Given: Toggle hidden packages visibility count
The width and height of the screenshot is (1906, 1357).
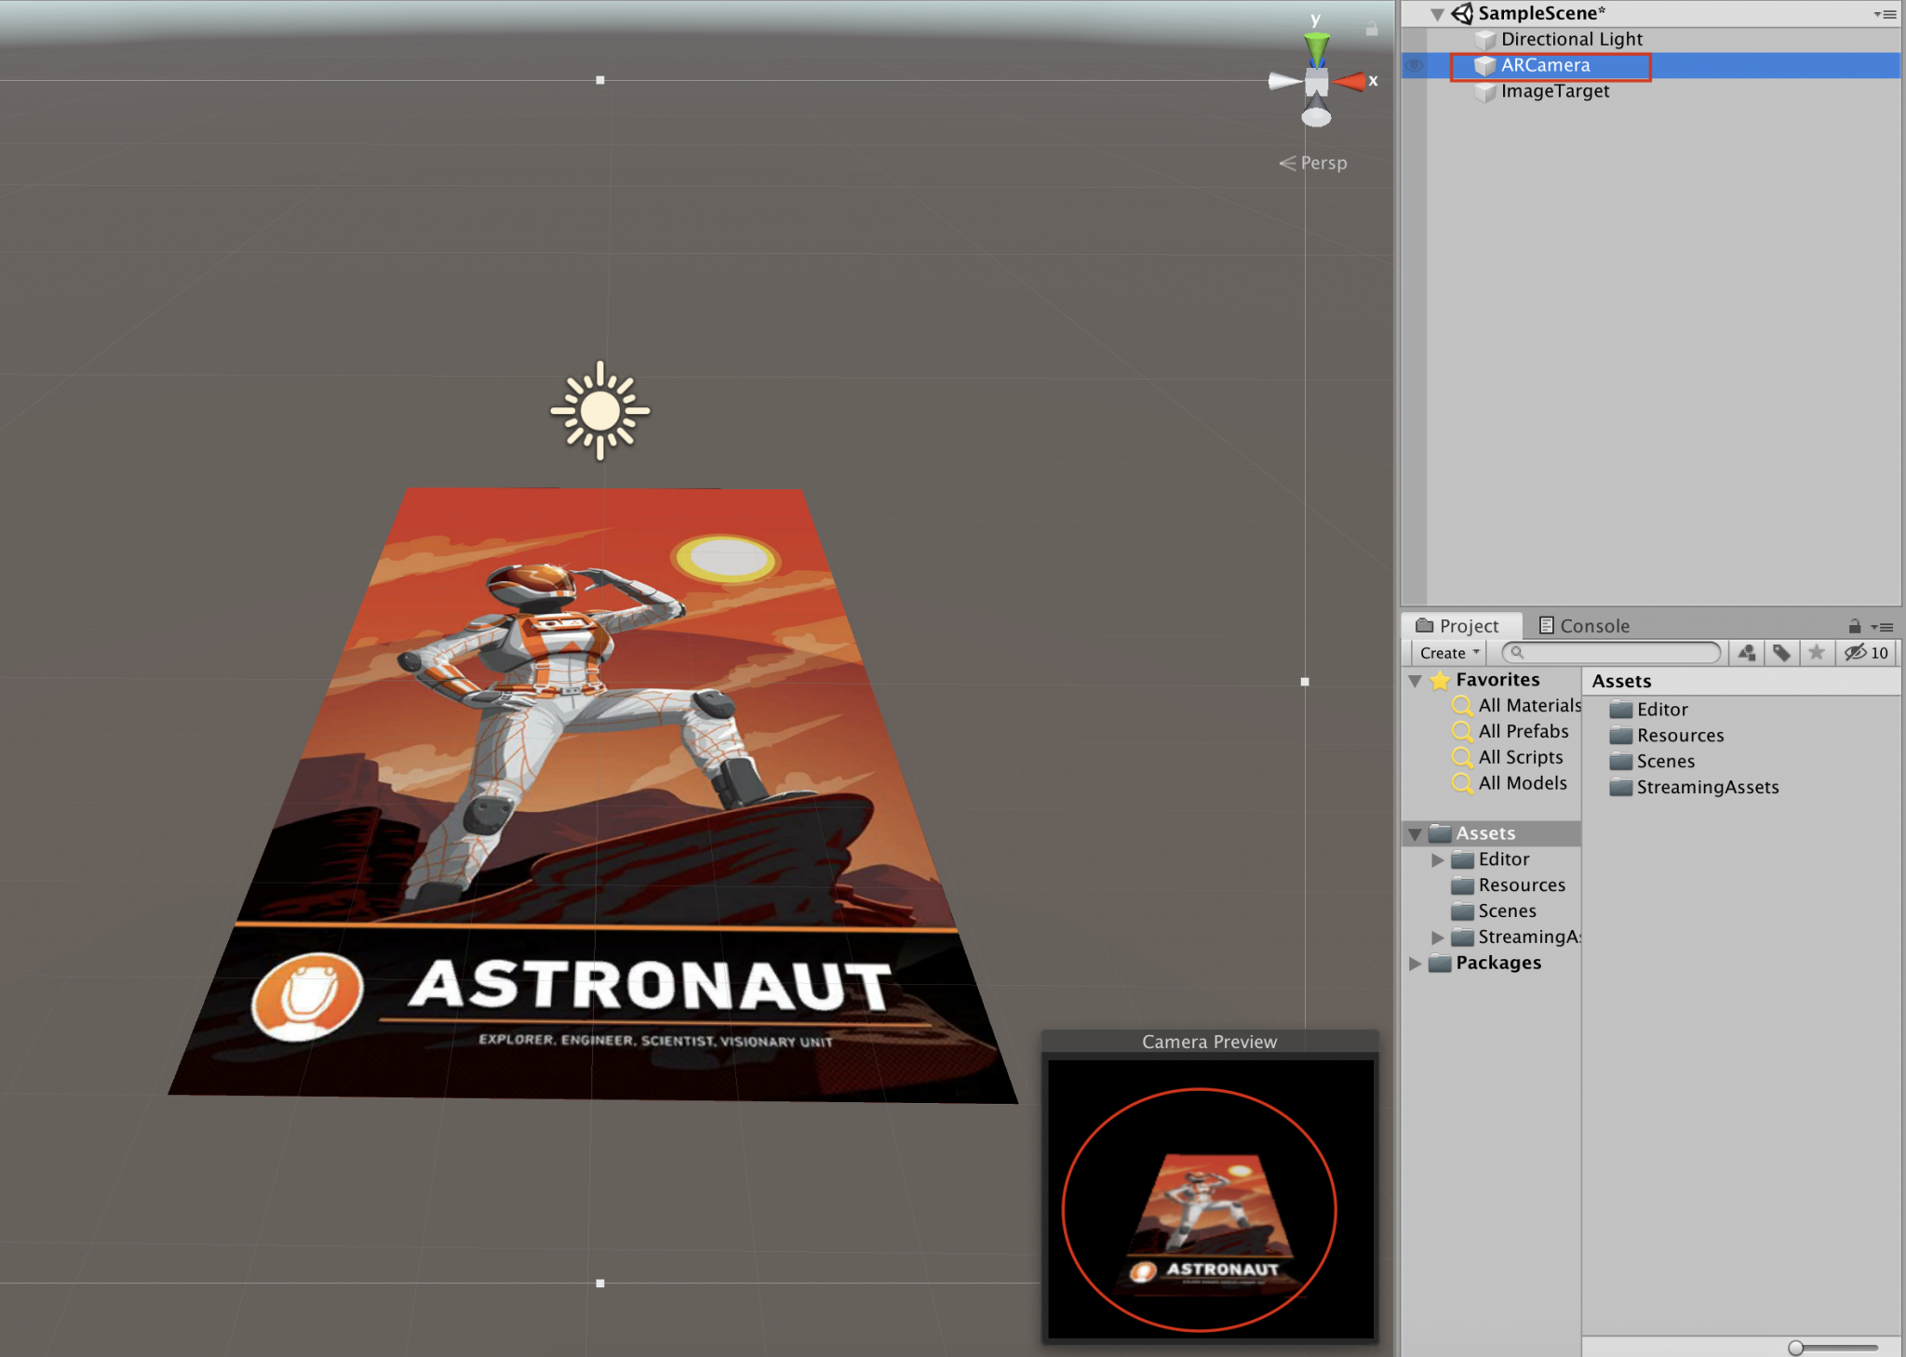Looking at the screenshot, I should 1867,653.
